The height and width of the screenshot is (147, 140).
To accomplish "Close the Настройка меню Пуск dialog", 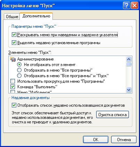I will [x=134, y=6].
